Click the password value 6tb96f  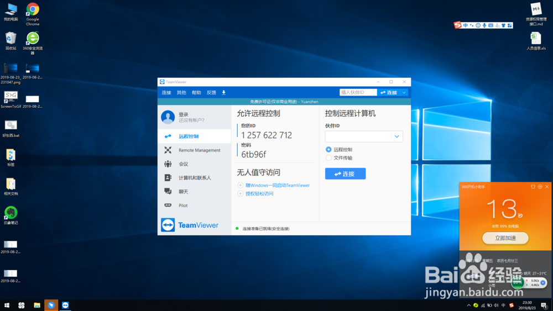254,154
